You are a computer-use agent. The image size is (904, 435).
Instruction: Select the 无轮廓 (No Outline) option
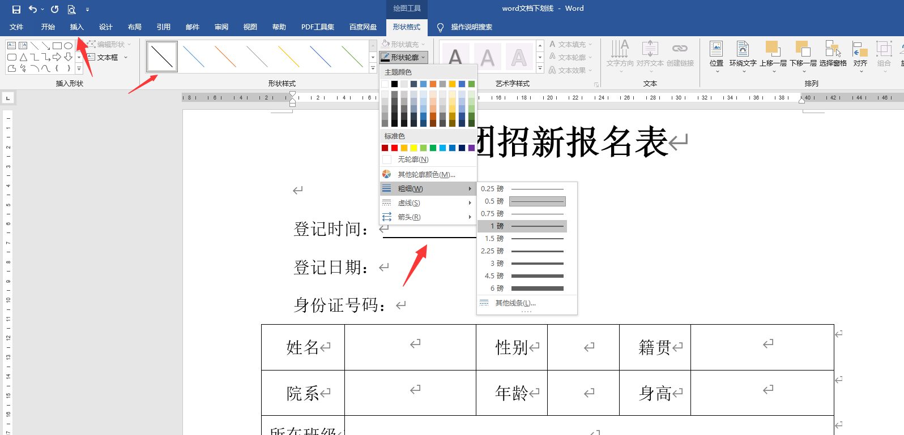[x=413, y=160]
